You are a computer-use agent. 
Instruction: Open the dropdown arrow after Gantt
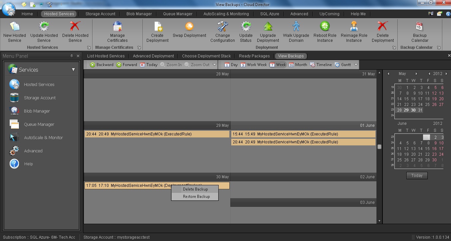pos(356,65)
